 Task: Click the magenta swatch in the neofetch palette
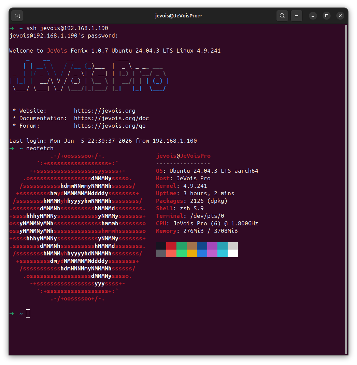(x=213, y=245)
